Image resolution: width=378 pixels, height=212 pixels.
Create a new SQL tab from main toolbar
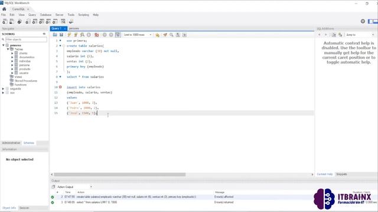[x=5, y=21]
